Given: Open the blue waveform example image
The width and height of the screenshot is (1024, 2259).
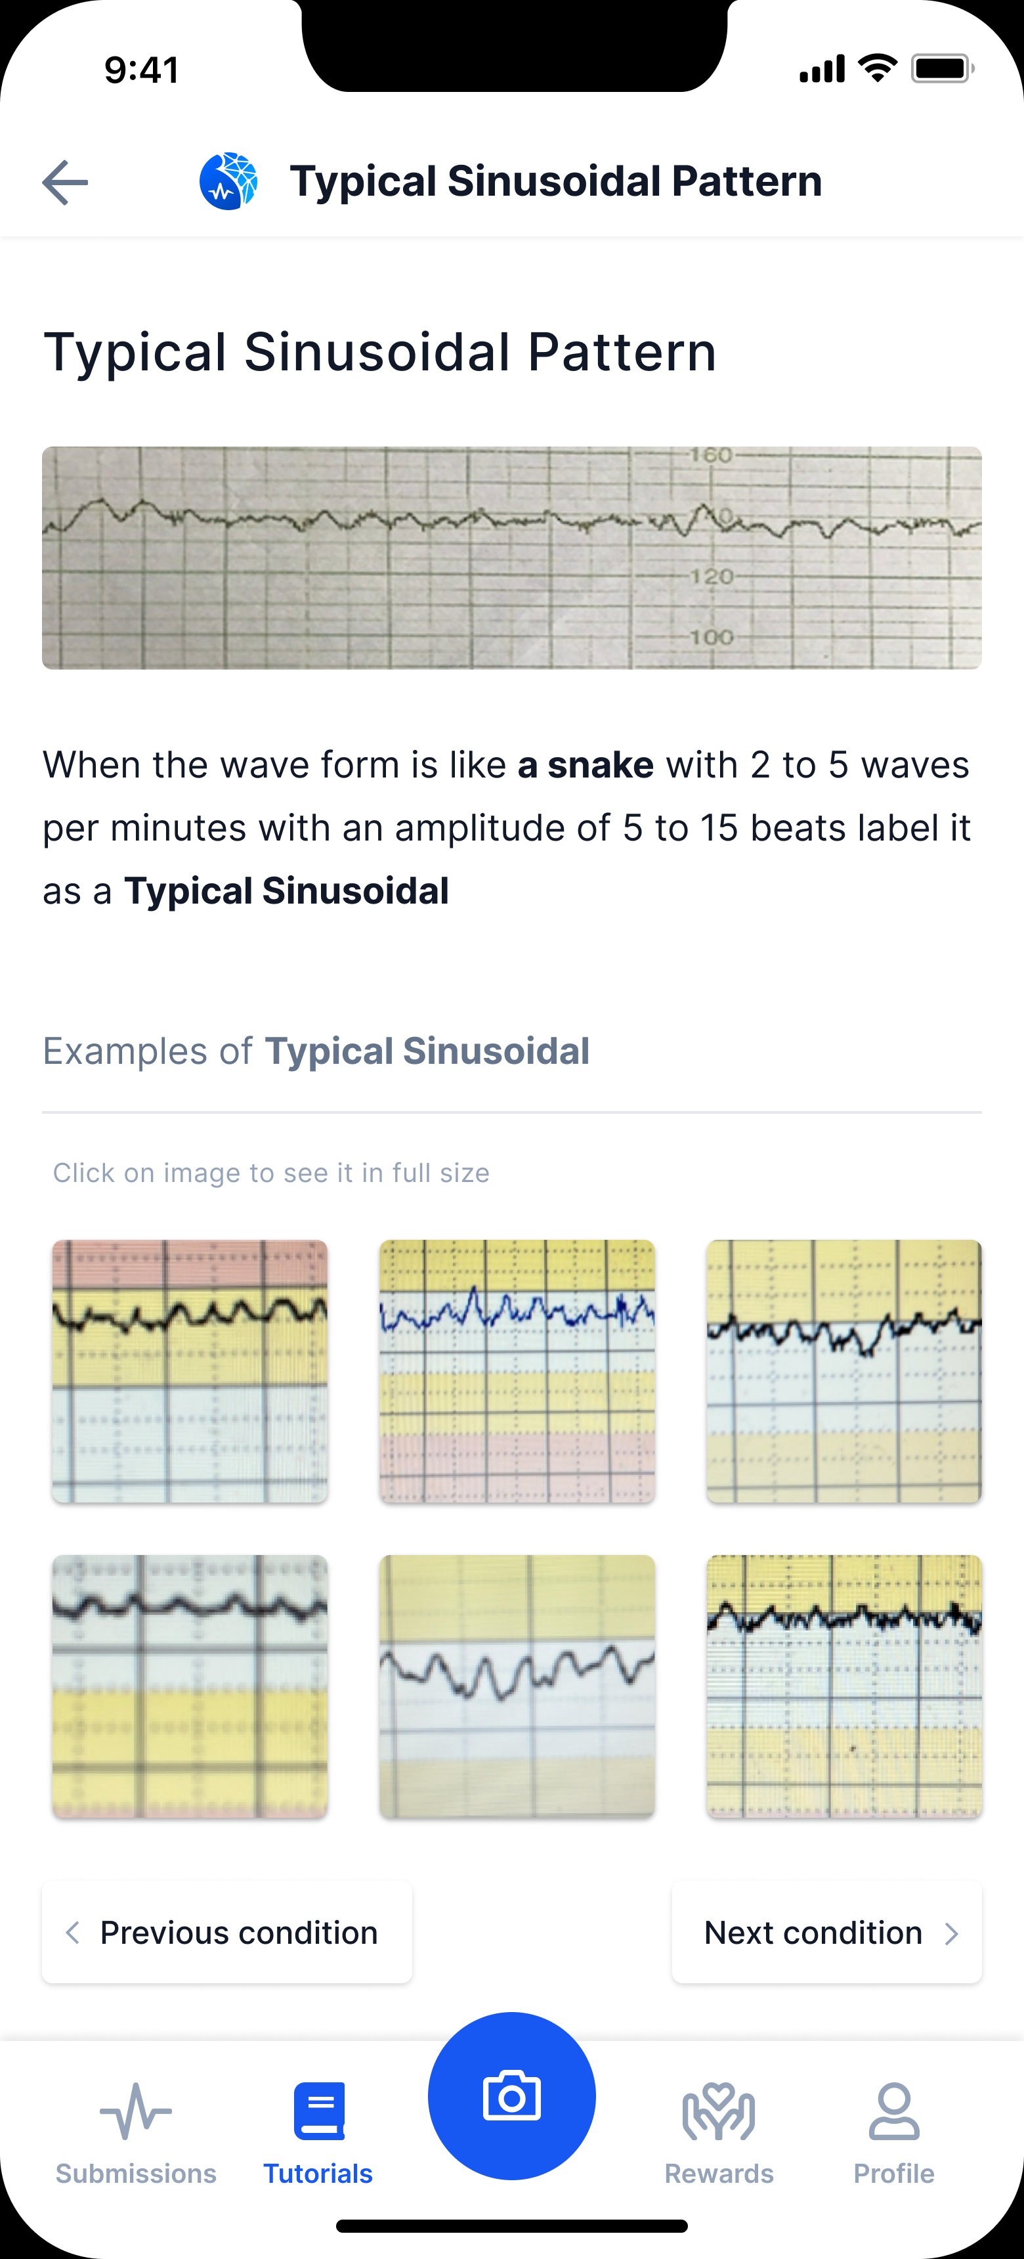Looking at the screenshot, I should 517,1371.
